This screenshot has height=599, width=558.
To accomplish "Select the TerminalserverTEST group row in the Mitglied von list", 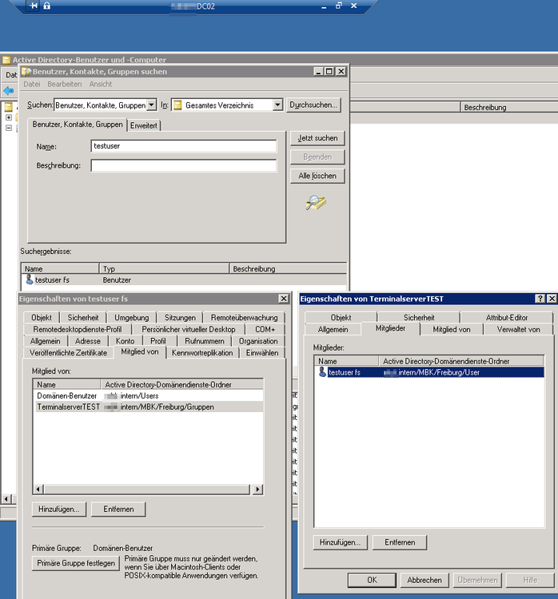I will [x=69, y=407].
